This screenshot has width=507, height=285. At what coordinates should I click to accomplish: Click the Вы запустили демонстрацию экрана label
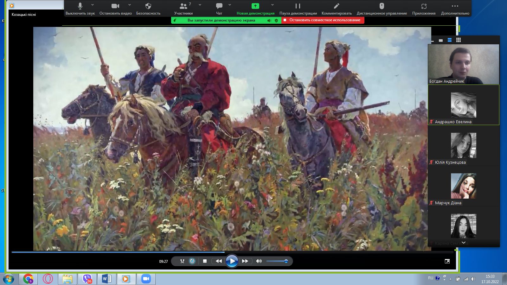(x=221, y=20)
